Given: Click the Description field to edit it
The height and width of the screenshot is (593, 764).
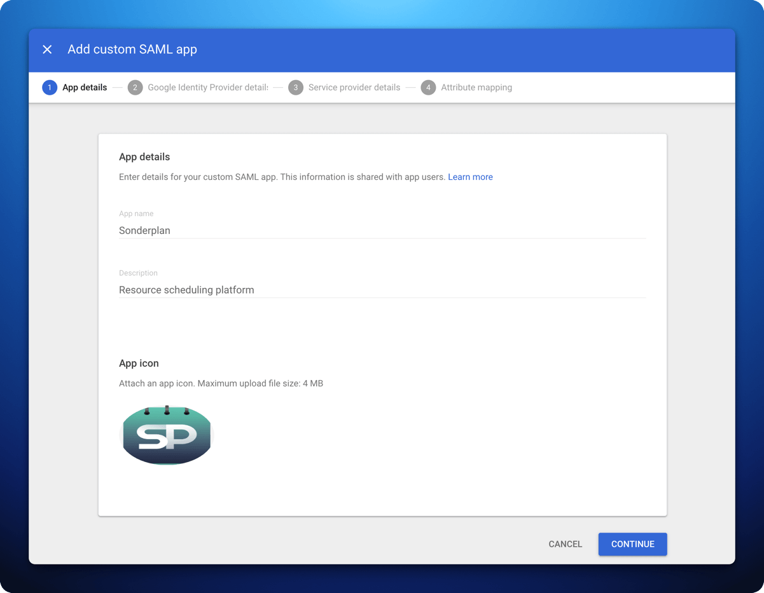Looking at the screenshot, I should click(x=318, y=290).
